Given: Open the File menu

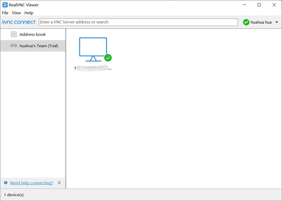Looking at the screenshot, I should (5, 13).
